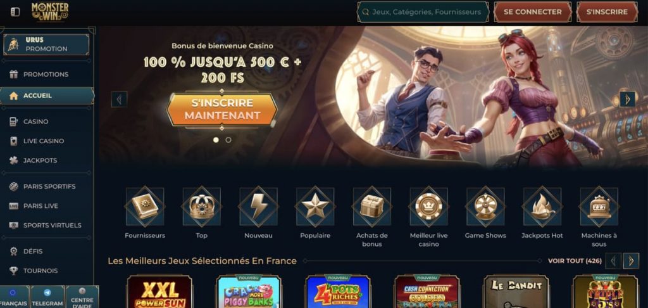The width and height of the screenshot is (648, 308).
Task: Open the Achats de bonus chest icon
Action: click(x=372, y=206)
